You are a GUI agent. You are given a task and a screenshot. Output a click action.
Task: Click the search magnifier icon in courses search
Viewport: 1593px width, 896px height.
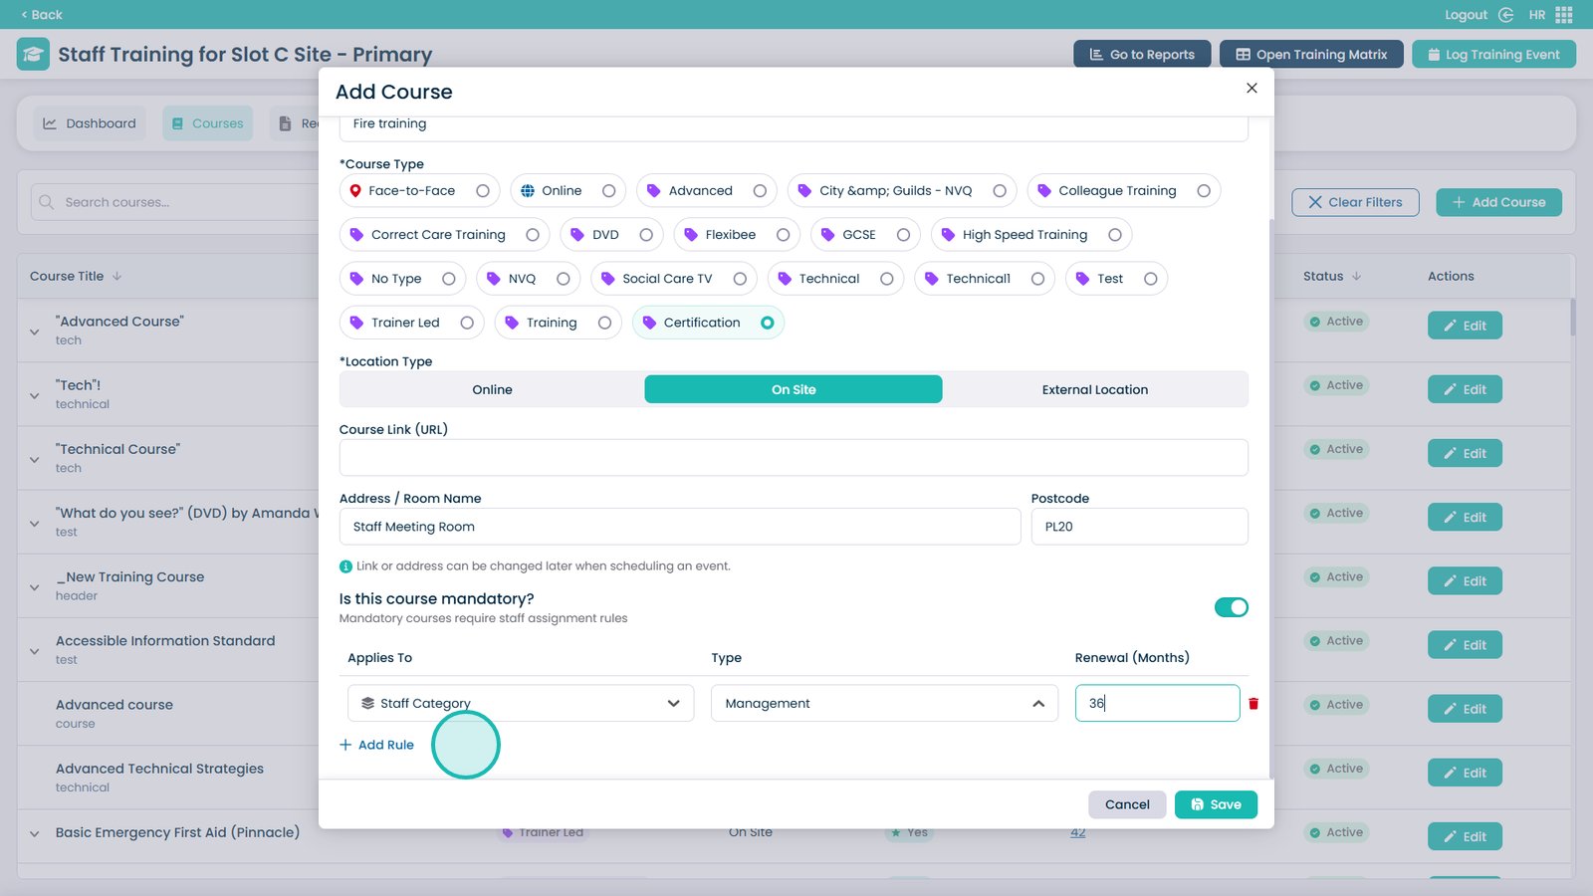pos(46,202)
